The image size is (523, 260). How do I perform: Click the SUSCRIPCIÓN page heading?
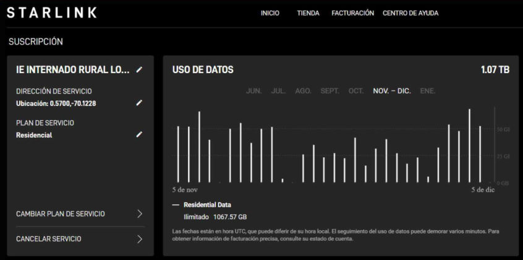click(36, 41)
